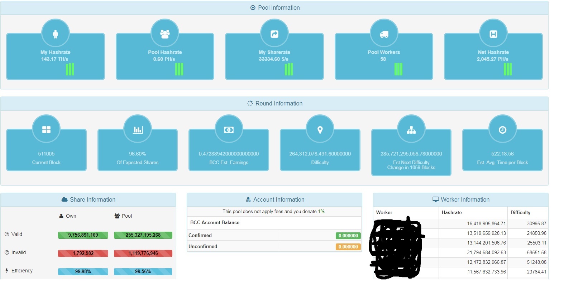Click the Unconfirmed balance badge 0.000000
Screen dimensions: 564x301
click(x=348, y=247)
